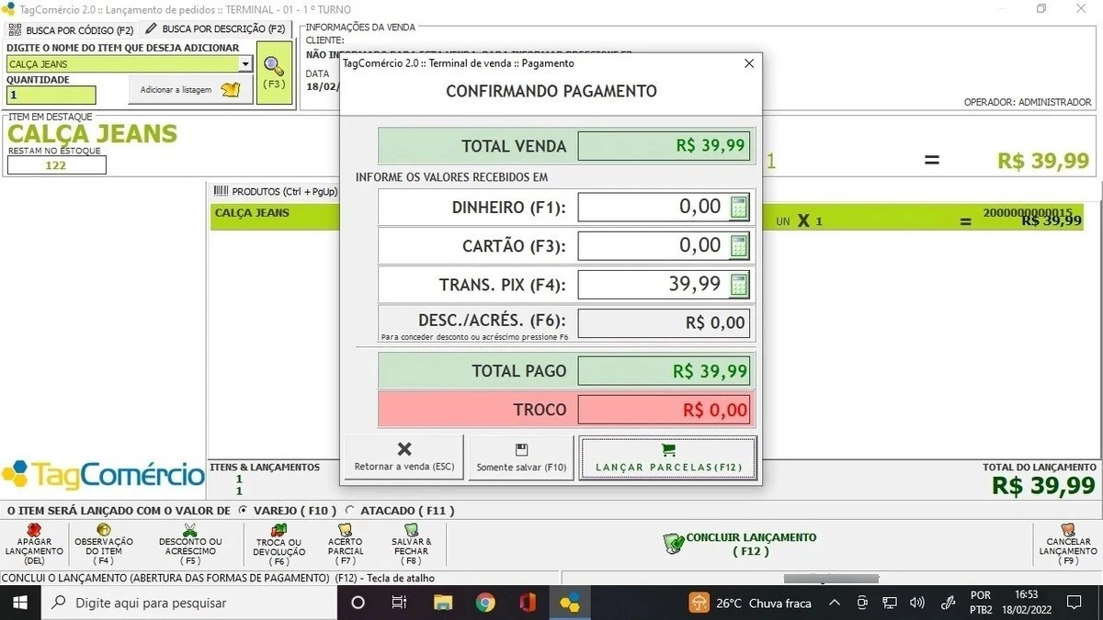The image size is (1103, 620).
Task: Open Desconto ou Acréscimo (F5) tool
Action: pyautogui.click(x=190, y=531)
